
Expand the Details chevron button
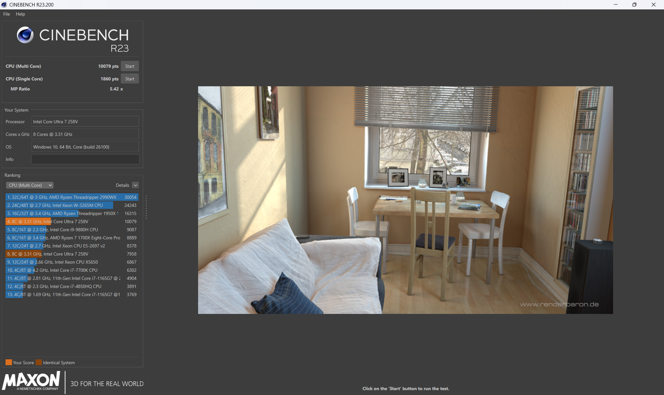[x=136, y=185]
